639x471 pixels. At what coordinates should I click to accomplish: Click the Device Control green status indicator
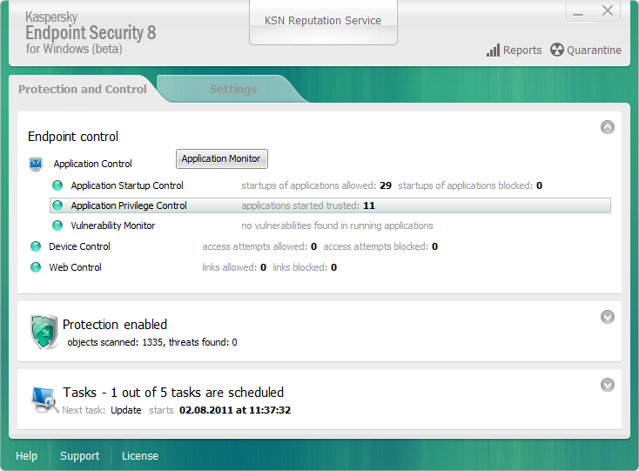coord(36,246)
